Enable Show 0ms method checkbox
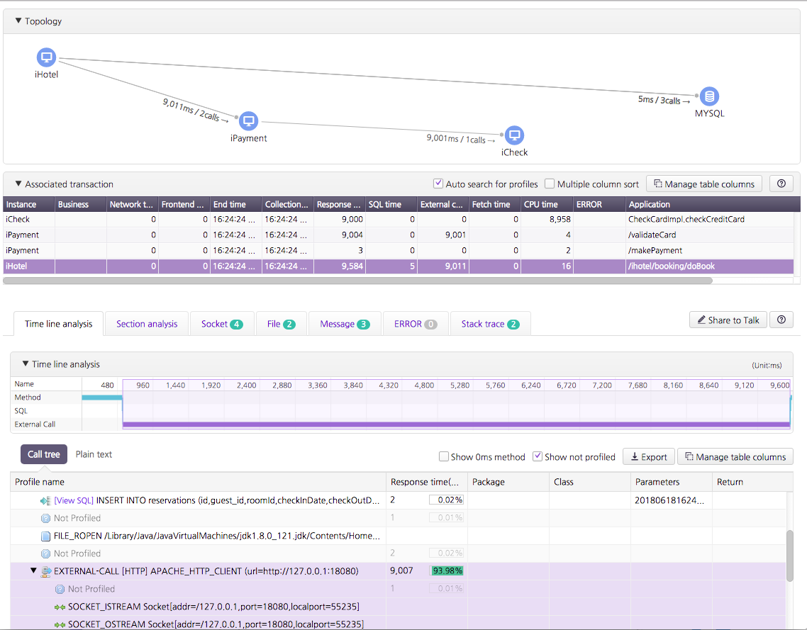The image size is (807, 630). pos(443,456)
